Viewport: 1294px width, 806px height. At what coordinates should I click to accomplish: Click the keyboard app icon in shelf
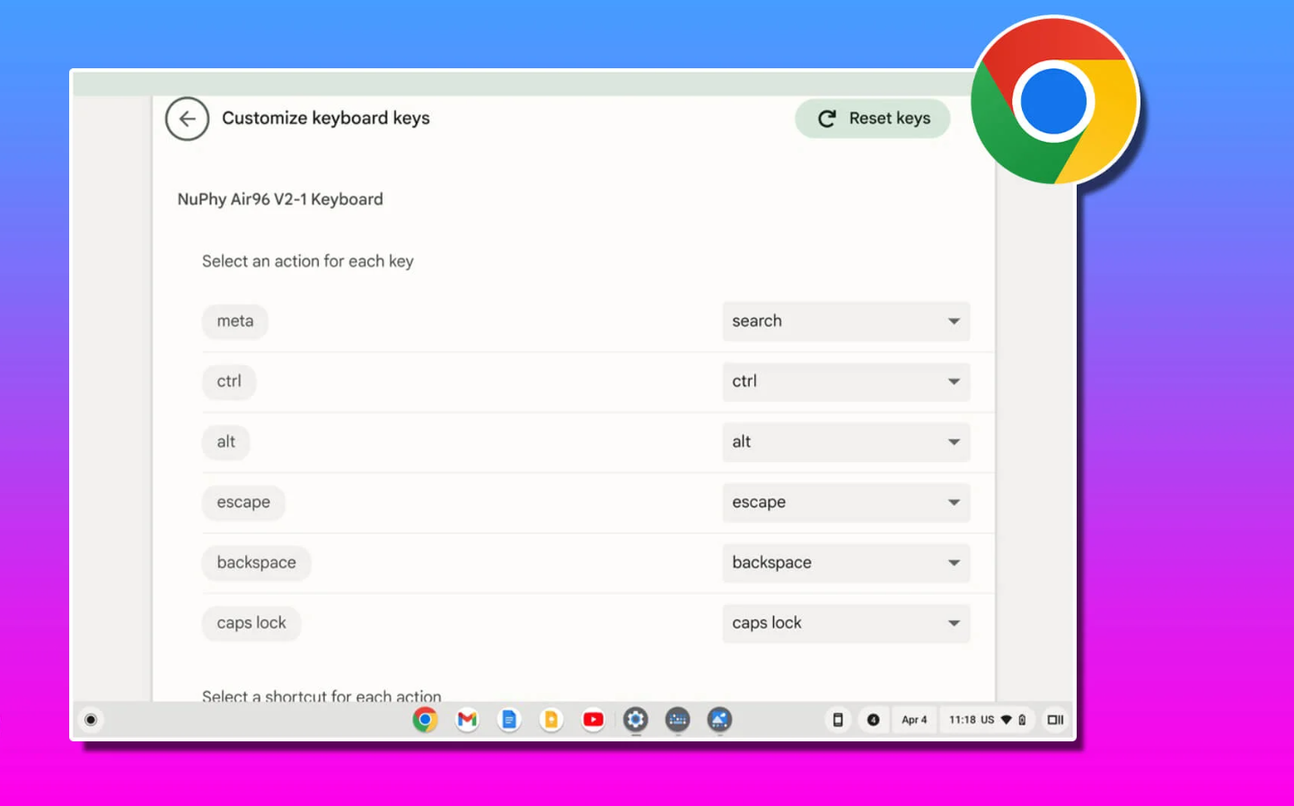point(678,720)
